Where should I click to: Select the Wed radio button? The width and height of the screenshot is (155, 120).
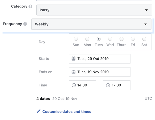coord(110,39)
